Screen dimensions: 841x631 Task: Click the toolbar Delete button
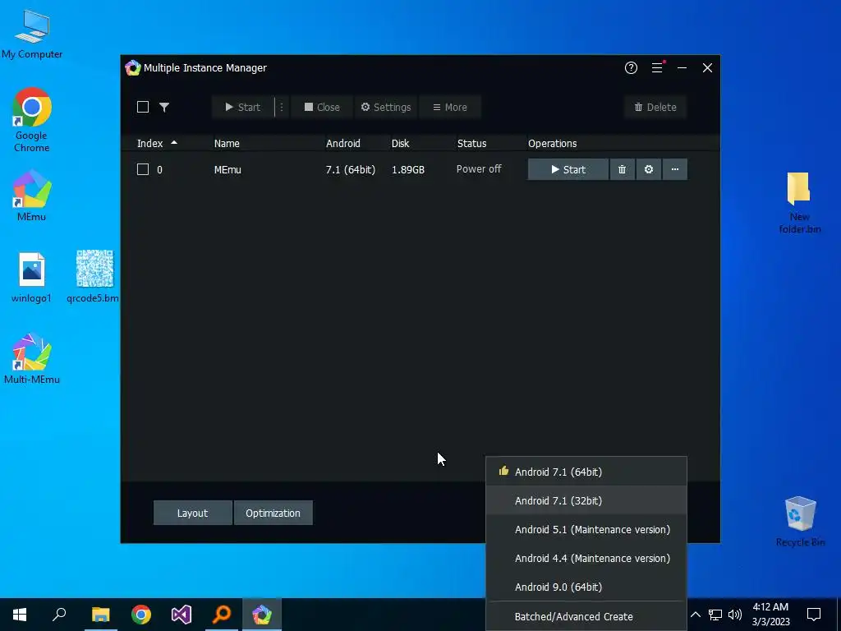[655, 108]
